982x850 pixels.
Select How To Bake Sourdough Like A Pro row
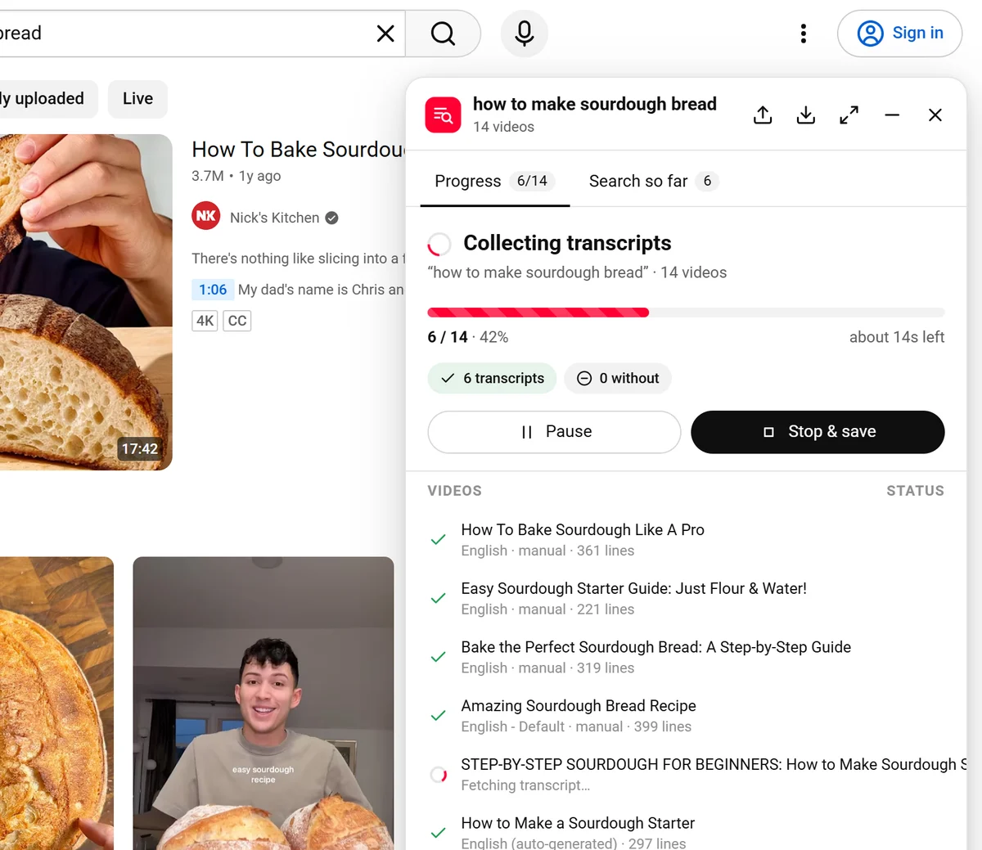click(x=686, y=540)
